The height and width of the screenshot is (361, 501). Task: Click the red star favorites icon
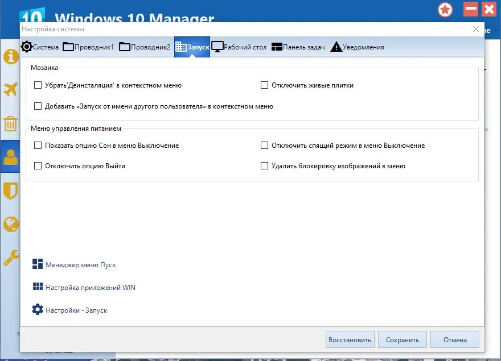(x=445, y=10)
